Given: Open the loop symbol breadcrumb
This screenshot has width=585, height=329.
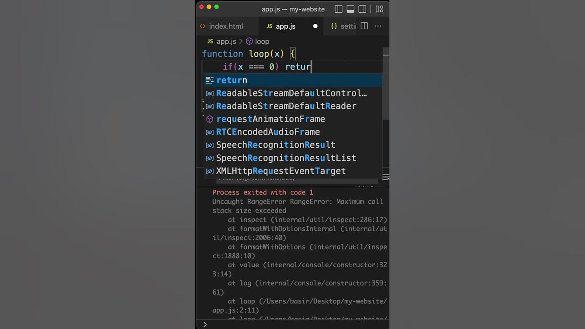Looking at the screenshot, I should tap(262, 41).
